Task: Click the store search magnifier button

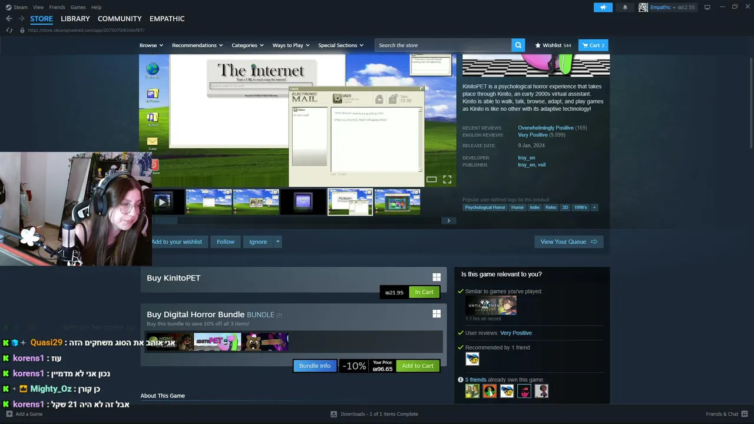Action: pos(518,45)
